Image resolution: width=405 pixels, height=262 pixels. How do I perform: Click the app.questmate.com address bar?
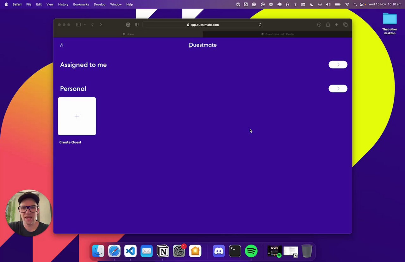(x=202, y=25)
